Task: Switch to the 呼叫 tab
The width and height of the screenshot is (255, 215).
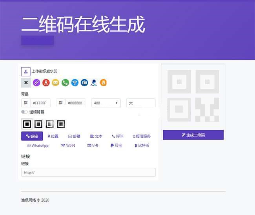Action: point(118,136)
